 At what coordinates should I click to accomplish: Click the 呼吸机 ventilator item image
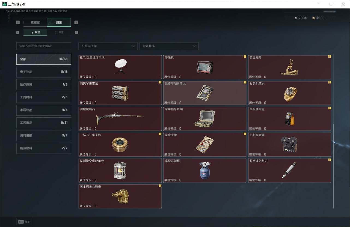click(205, 67)
